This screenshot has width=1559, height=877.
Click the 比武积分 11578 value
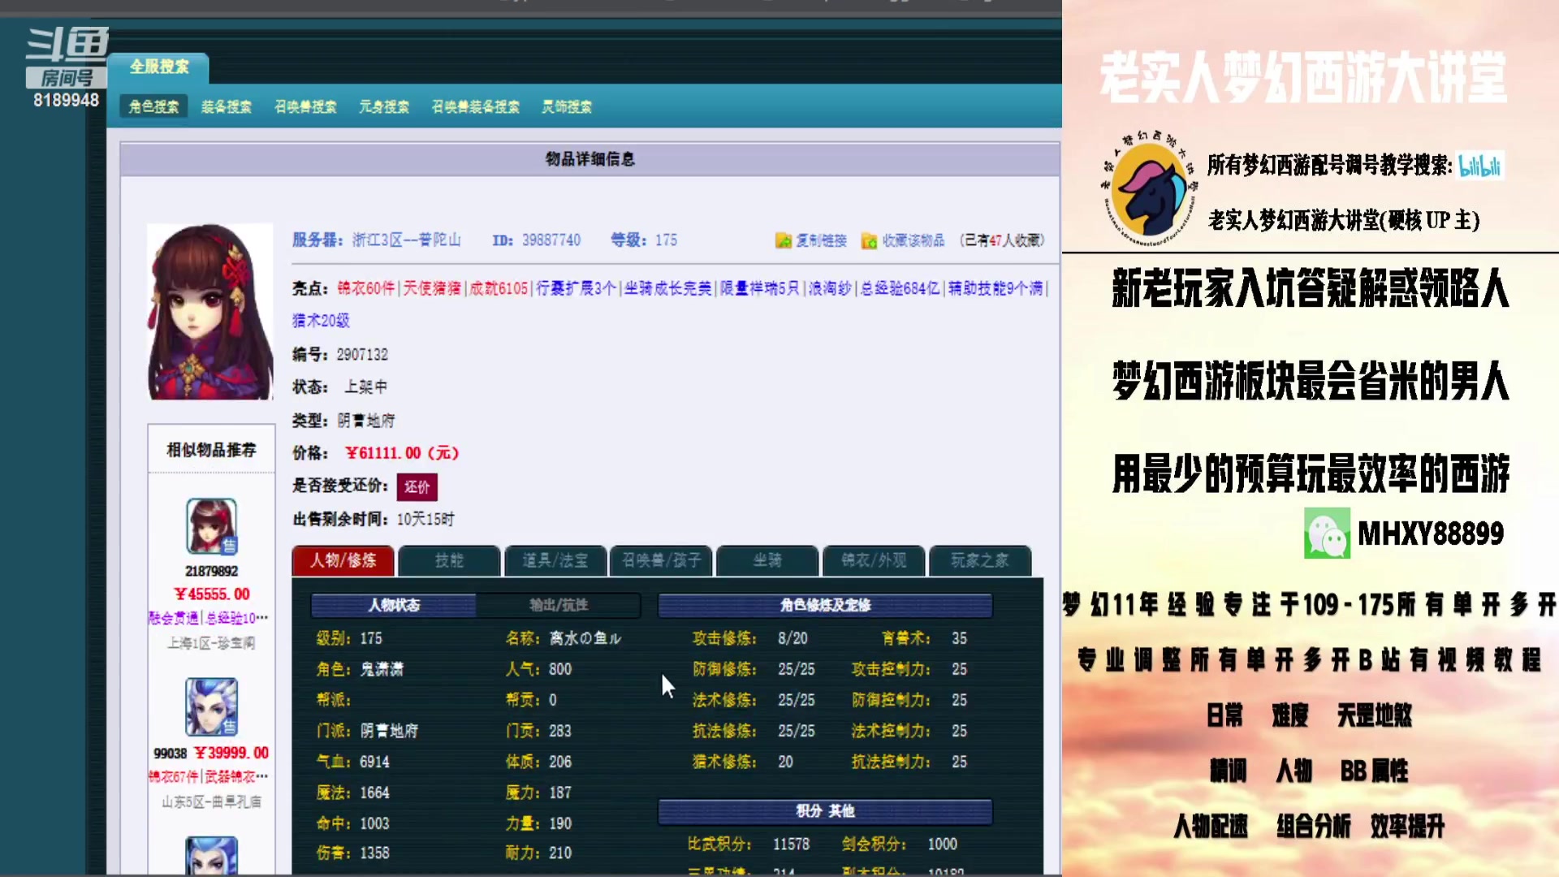click(x=791, y=845)
